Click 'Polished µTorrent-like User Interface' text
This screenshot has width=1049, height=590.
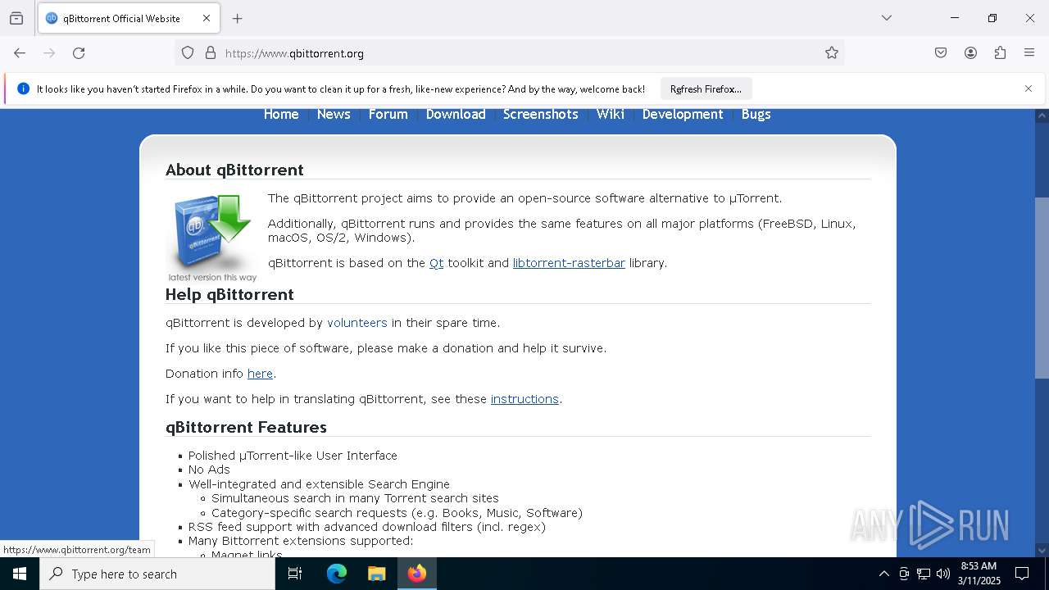pos(293,456)
